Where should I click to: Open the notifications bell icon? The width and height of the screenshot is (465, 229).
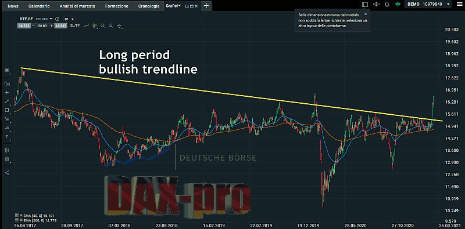click(x=387, y=5)
